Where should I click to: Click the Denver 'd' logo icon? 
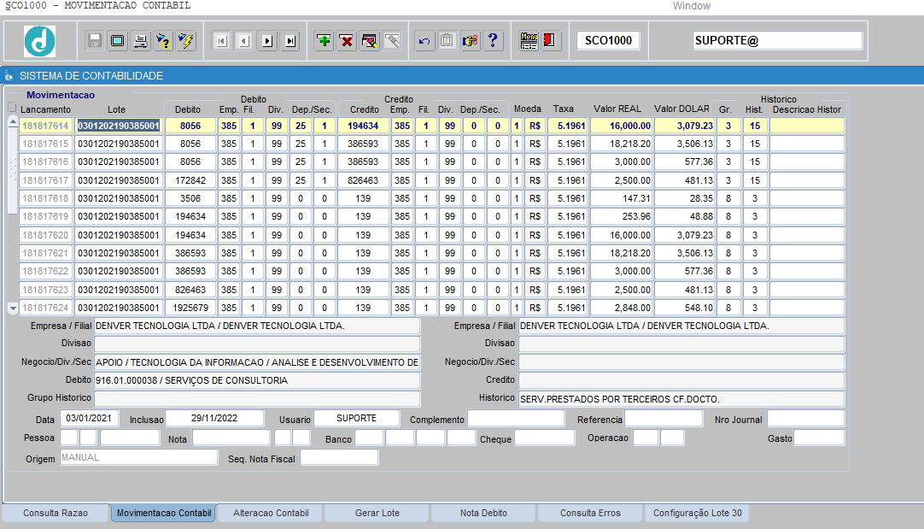[39, 41]
